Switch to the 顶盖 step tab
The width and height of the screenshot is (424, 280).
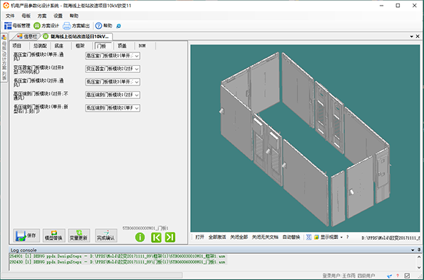click(122, 46)
